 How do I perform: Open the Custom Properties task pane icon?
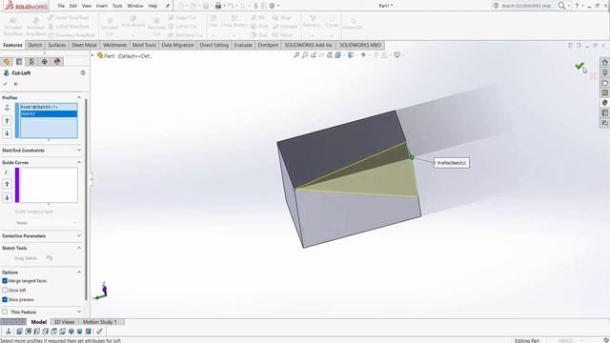click(604, 112)
